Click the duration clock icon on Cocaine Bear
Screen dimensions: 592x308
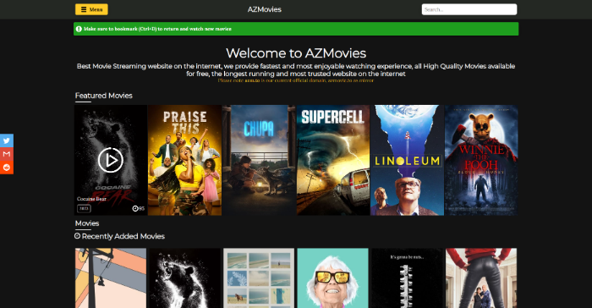point(135,208)
